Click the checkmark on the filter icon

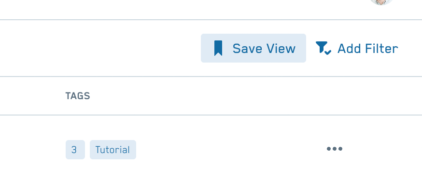[328, 52]
